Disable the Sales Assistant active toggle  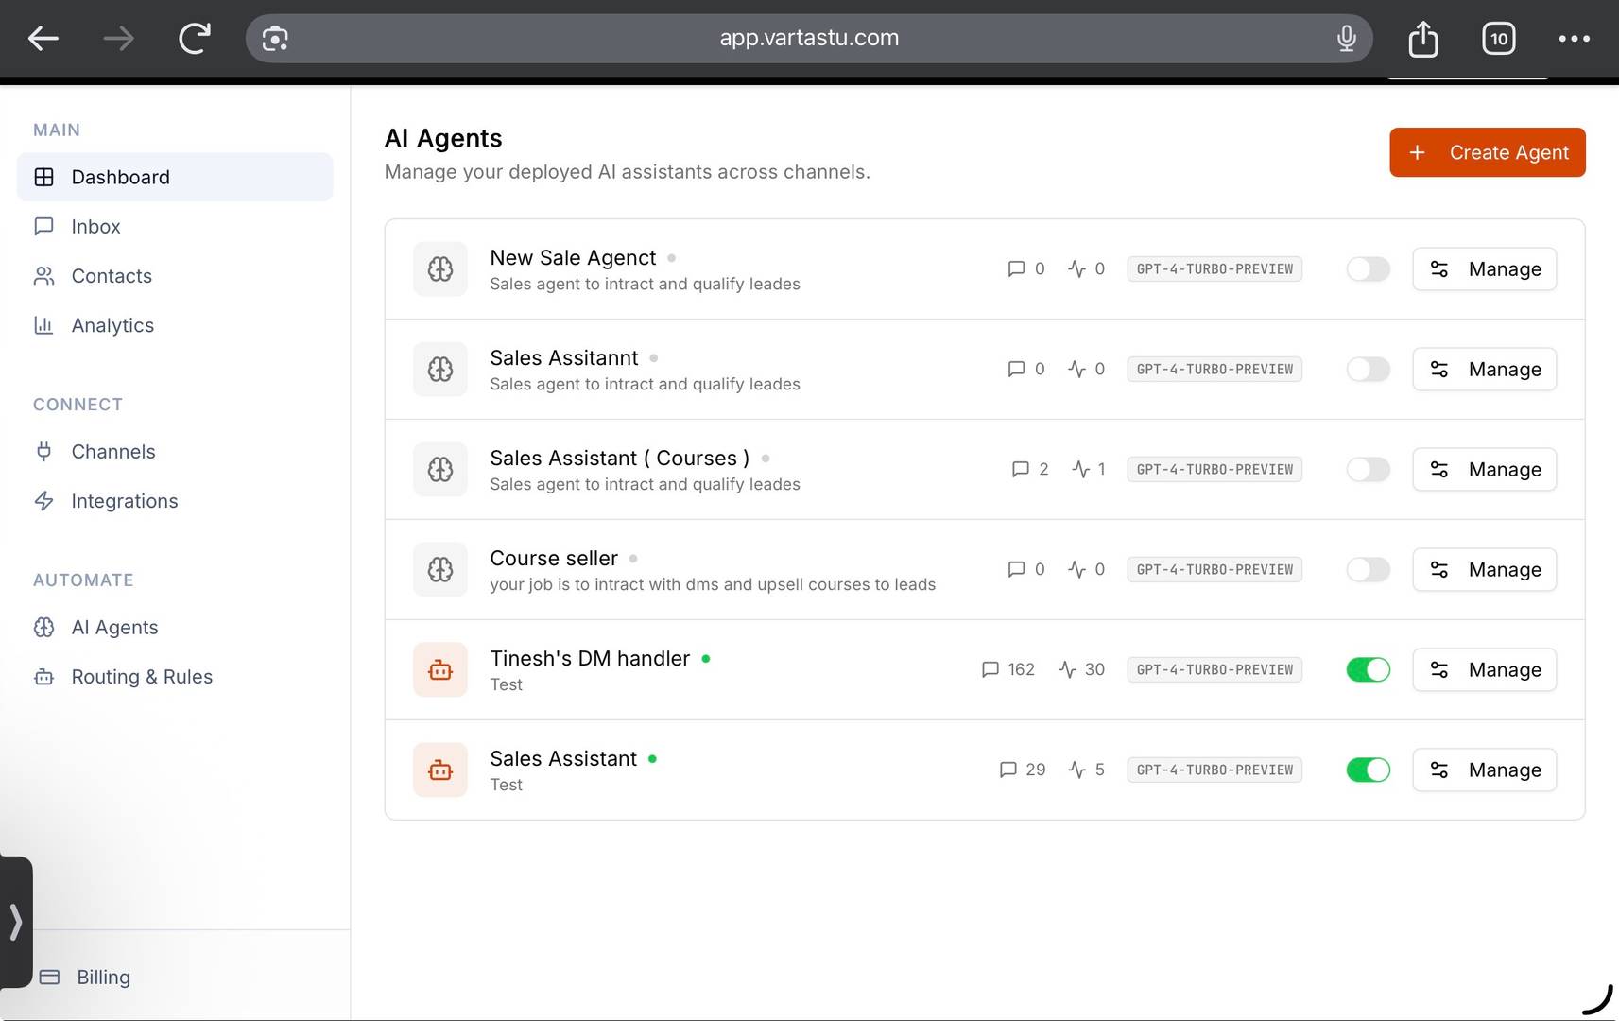coord(1367,770)
